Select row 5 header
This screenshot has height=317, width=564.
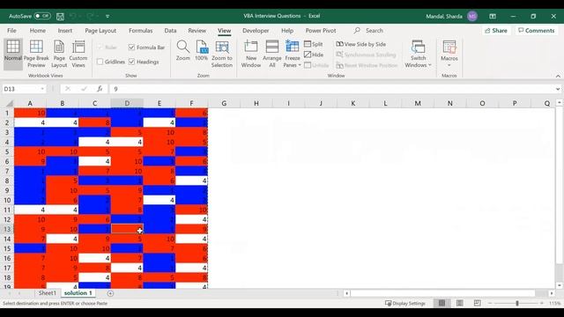7,151
